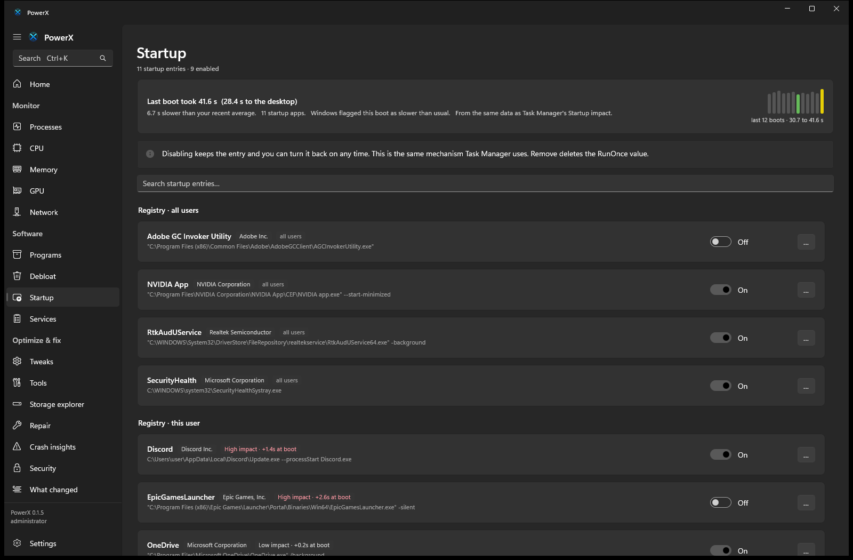Open more options for NVIDIA App

point(806,290)
